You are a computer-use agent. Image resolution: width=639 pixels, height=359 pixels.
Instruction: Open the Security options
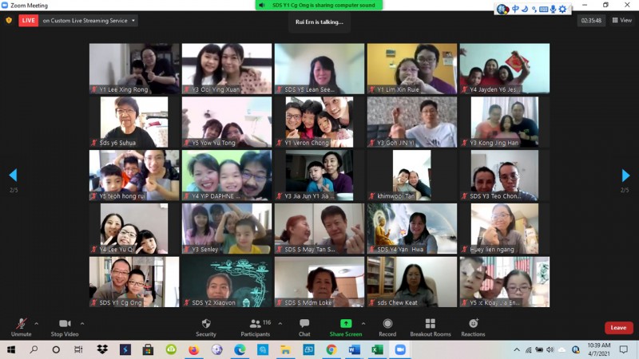point(206,325)
